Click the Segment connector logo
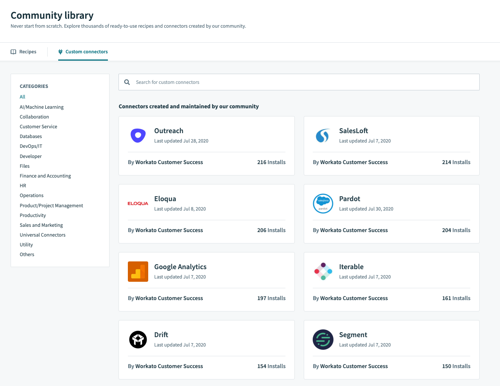The height and width of the screenshot is (386, 500). pos(323,340)
